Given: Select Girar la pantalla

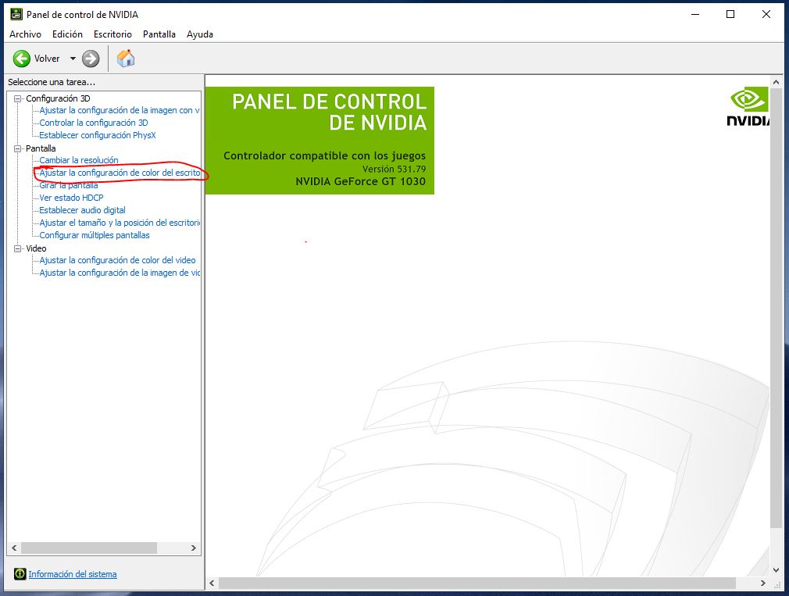Looking at the screenshot, I should (69, 185).
